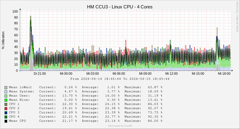Click the Mi 06:00 x-axis tick label
240x129 pixels.
pos(119,73)
